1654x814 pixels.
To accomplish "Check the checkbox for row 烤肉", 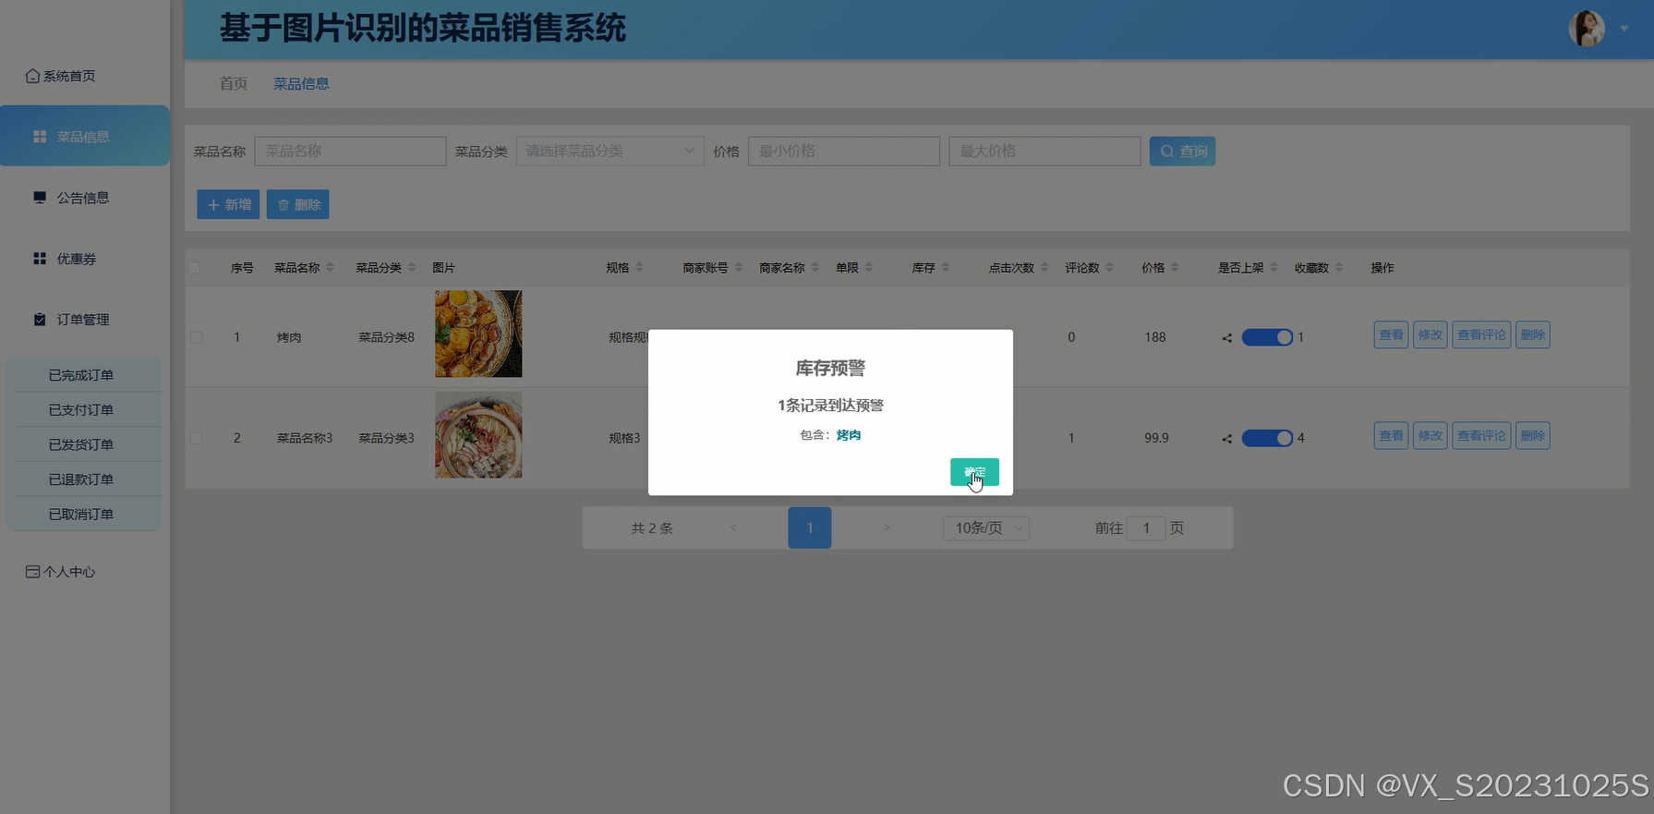I will click(x=196, y=337).
